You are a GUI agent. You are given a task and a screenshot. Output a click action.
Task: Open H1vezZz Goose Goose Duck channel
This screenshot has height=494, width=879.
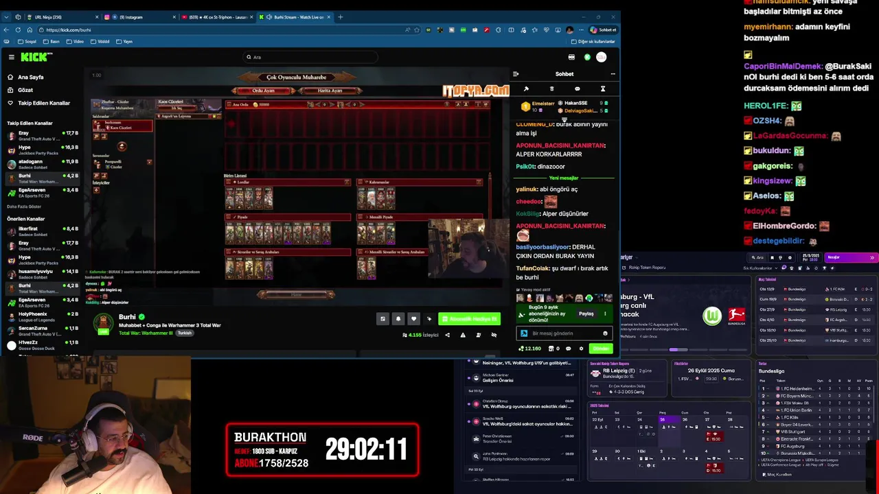click(x=43, y=345)
